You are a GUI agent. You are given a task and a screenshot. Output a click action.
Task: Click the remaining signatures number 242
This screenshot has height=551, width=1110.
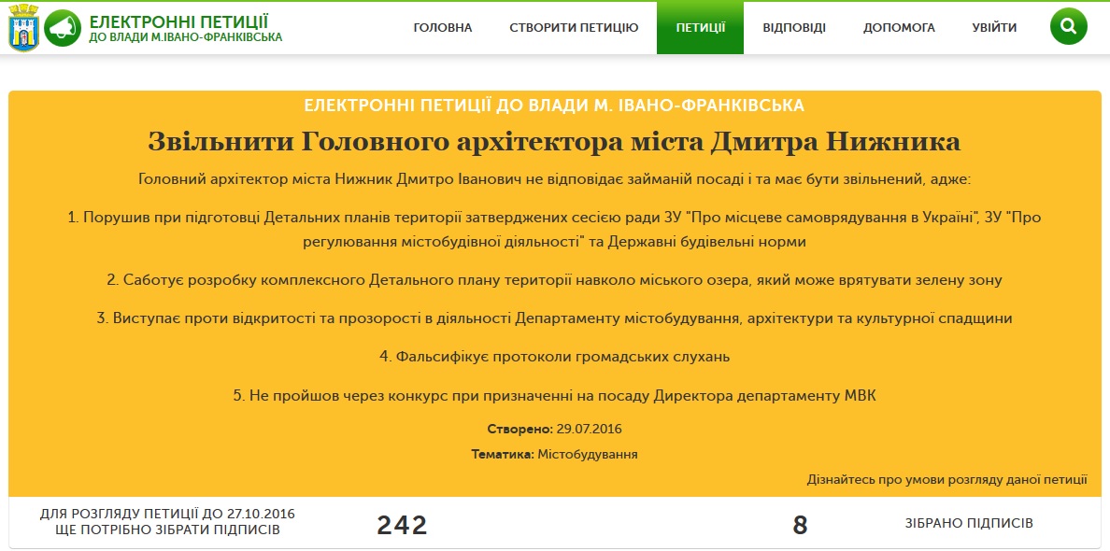coord(402,526)
